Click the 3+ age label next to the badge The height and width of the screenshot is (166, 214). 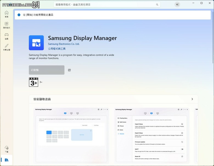41,82
